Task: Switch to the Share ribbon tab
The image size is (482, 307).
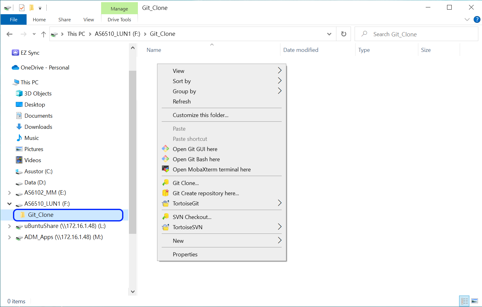Action: pos(65,19)
